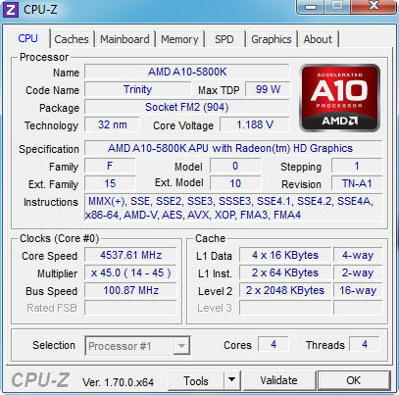Click the empty Level 3 size field
Screen dimensions: 399x395
(285, 308)
